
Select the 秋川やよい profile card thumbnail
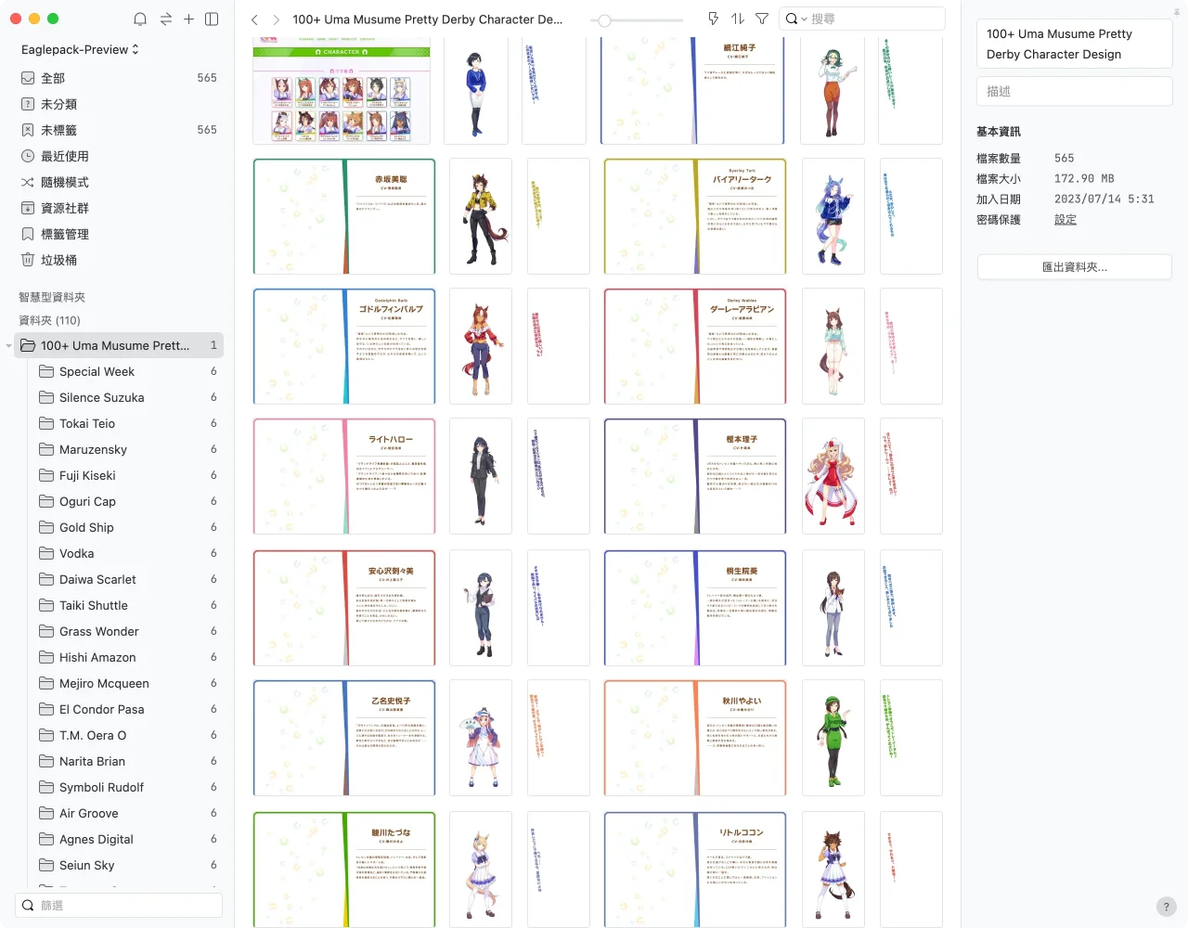[695, 738]
